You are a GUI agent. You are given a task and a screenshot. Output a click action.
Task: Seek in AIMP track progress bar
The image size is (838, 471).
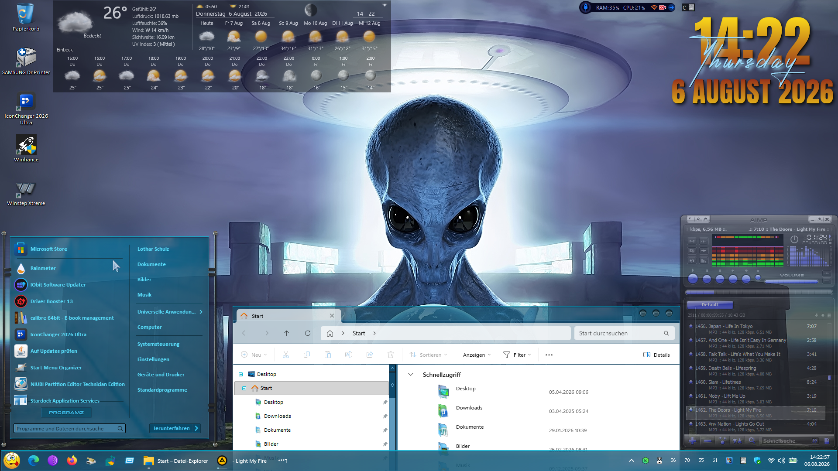pos(759,292)
